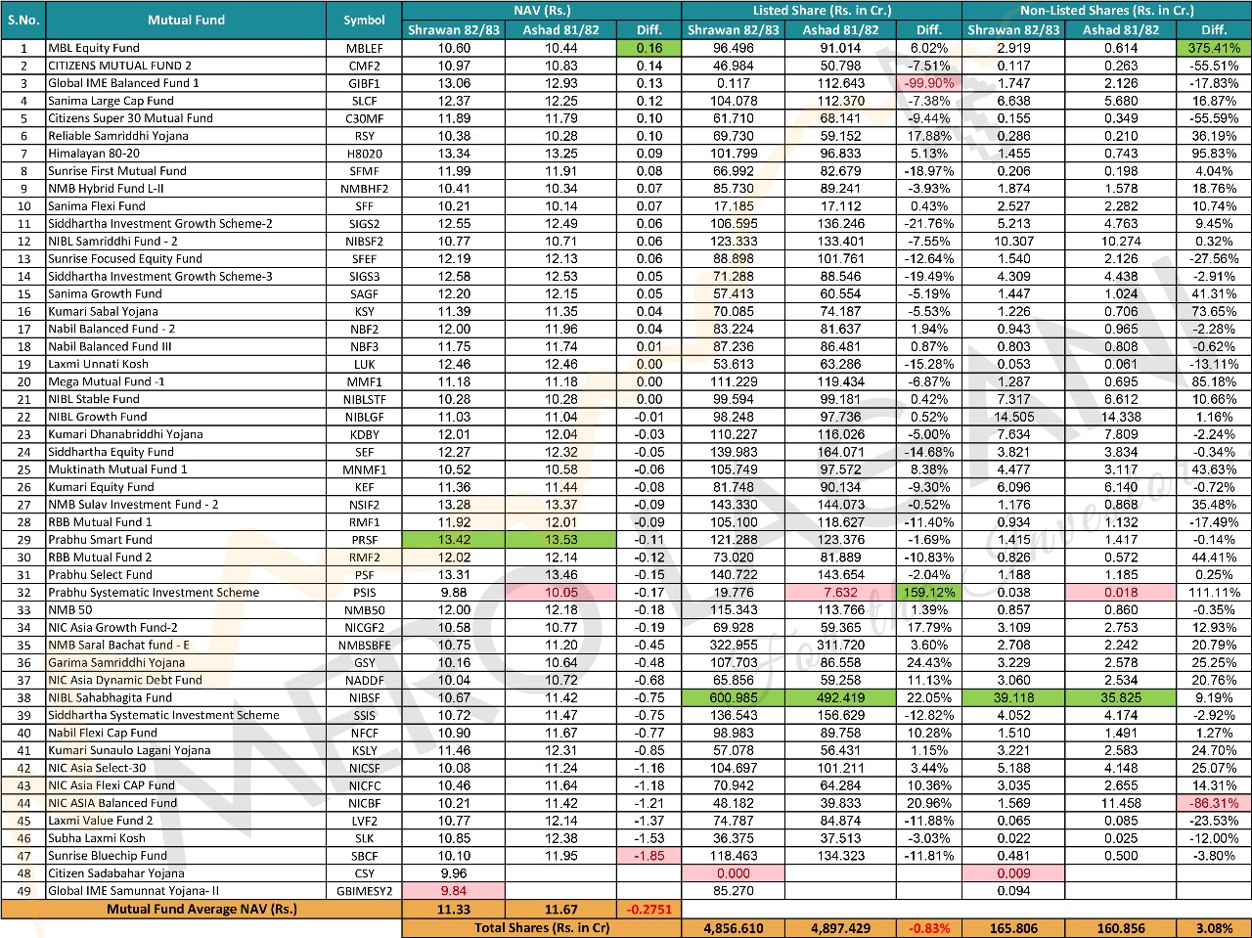Select the MBLEF symbol cell
This screenshot has height=938, width=1252.
364,48
